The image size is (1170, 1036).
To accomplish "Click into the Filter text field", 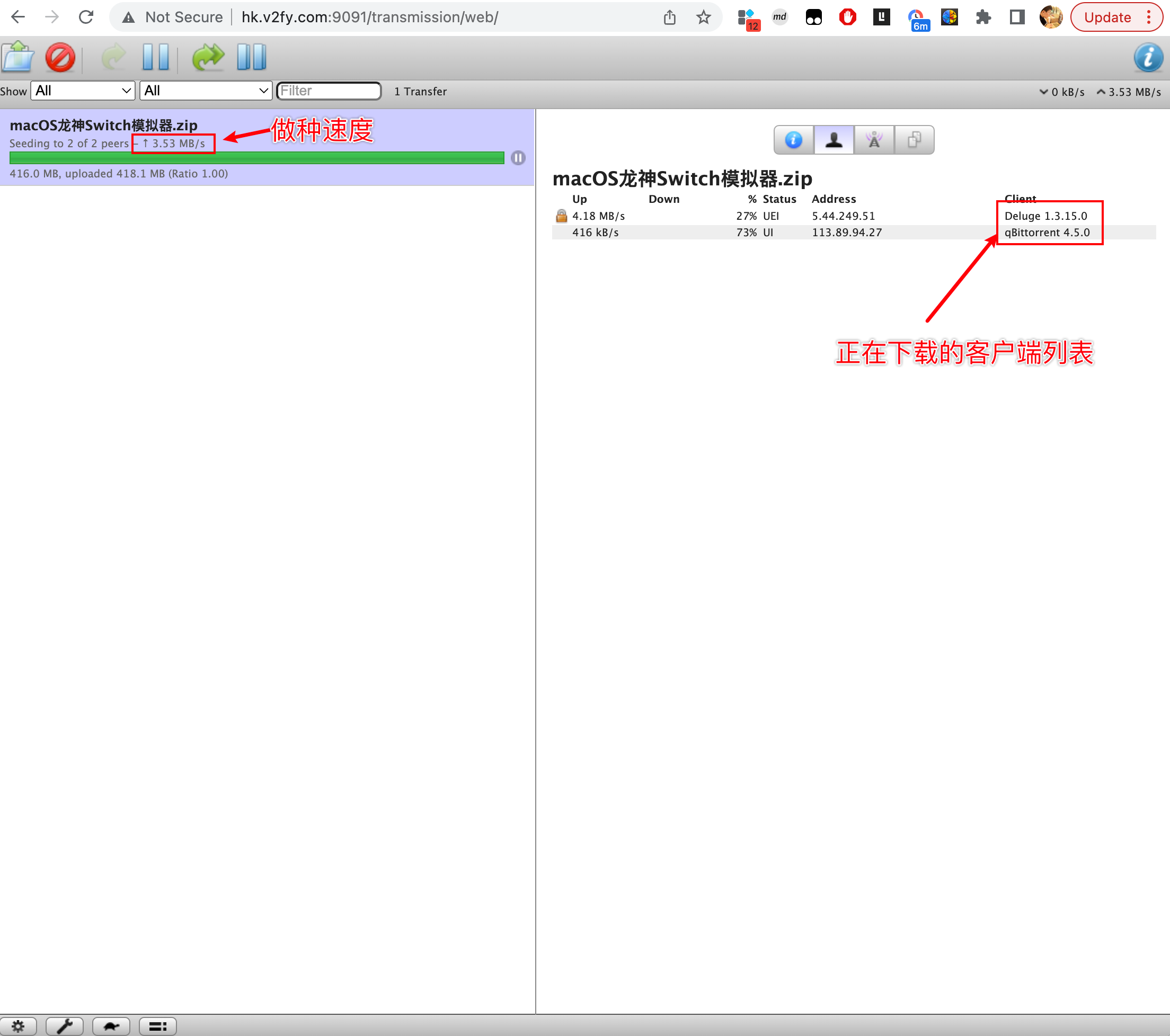I will point(329,91).
